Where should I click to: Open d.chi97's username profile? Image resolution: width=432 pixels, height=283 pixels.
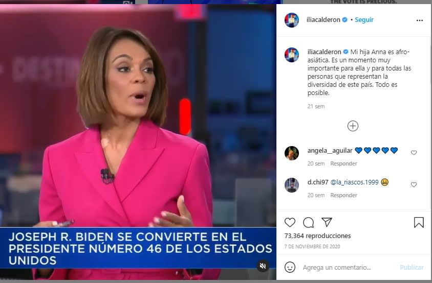[318, 182]
